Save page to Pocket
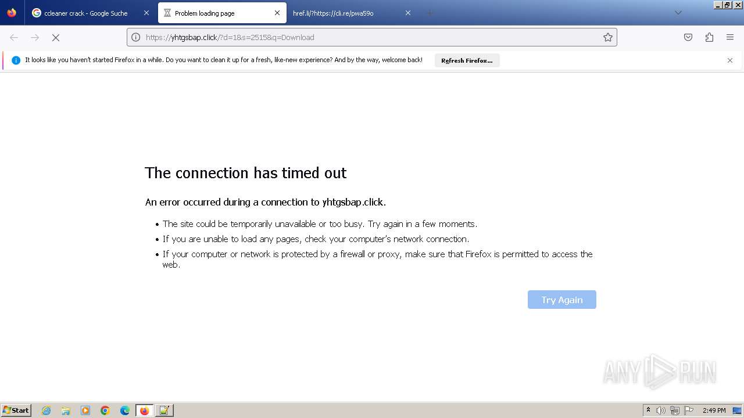Screen dimensions: 744x418 click(688, 37)
